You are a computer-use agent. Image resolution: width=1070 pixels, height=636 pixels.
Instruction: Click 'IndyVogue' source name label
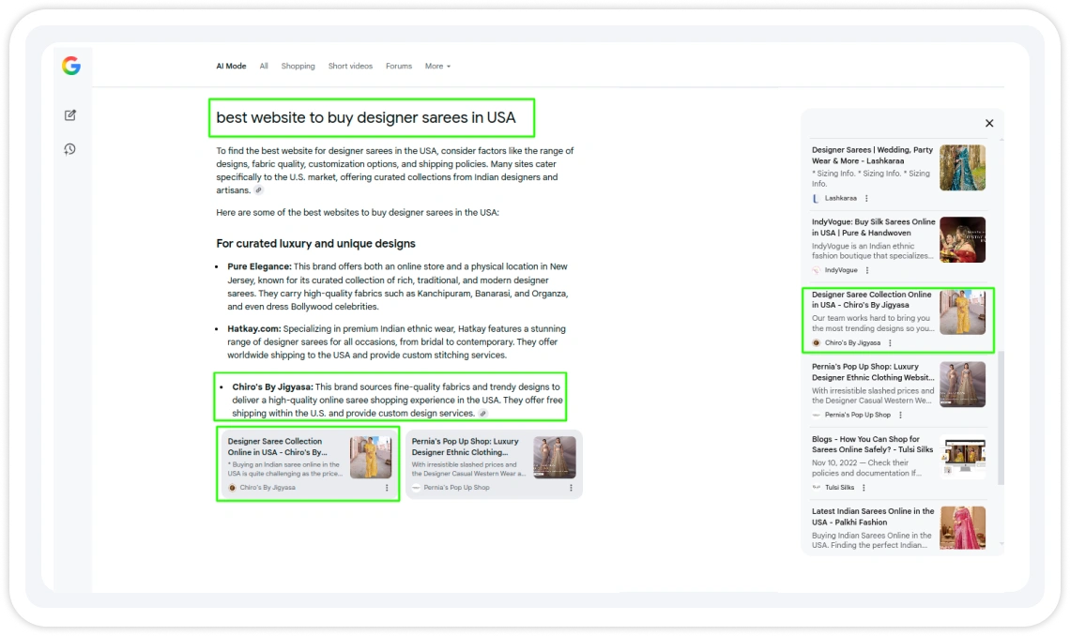841,270
